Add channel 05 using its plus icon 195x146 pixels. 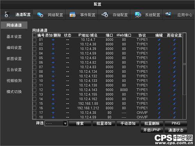pyautogui.click(x=53, y=58)
